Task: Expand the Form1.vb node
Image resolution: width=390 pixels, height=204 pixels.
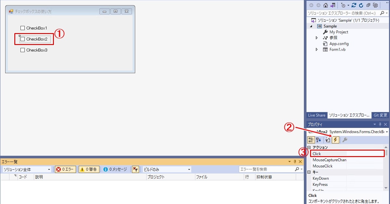Action: point(317,50)
